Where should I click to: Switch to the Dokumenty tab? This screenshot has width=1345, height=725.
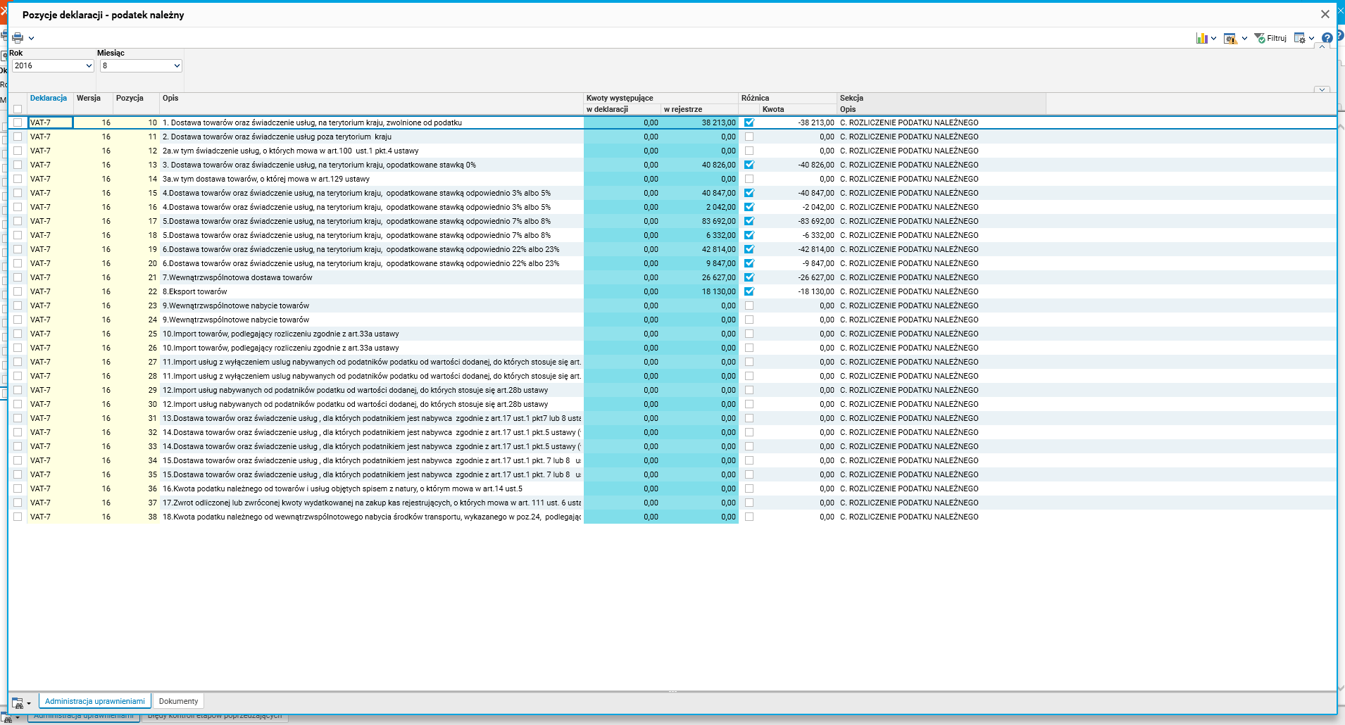pyautogui.click(x=178, y=701)
